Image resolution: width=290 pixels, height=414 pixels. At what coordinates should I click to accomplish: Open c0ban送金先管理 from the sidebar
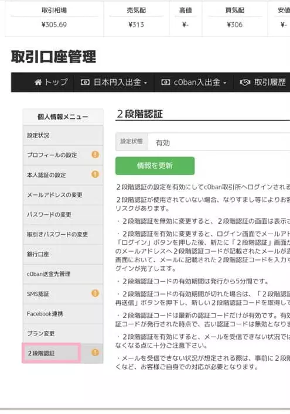point(63,274)
